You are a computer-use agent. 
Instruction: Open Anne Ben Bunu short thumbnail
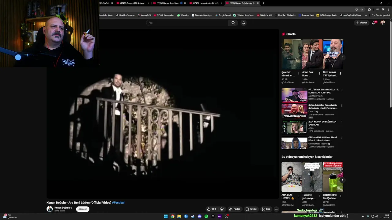312,54
